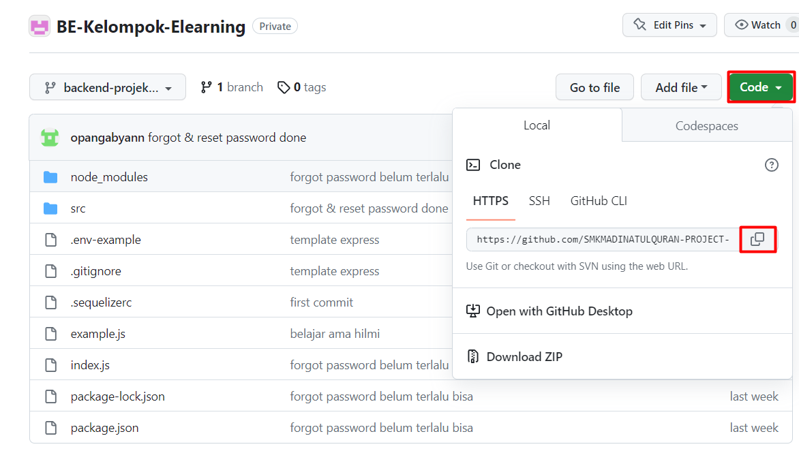Open the Add file dropdown
Screen dimensions: 799x451
tap(681, 88)
